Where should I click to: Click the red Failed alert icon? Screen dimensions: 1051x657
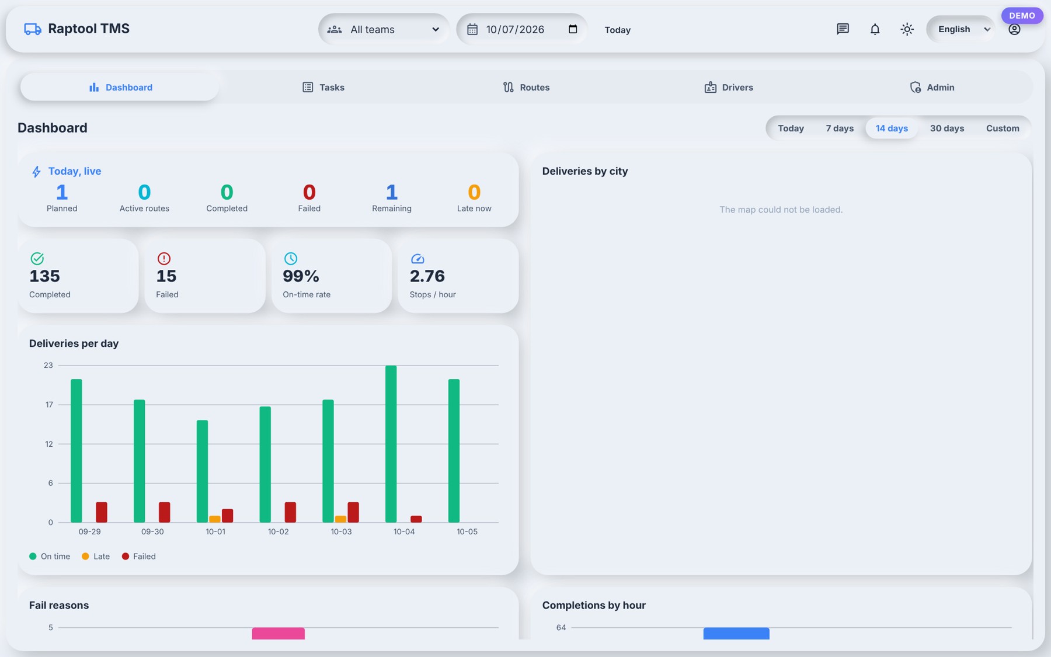tap(163, 258)
